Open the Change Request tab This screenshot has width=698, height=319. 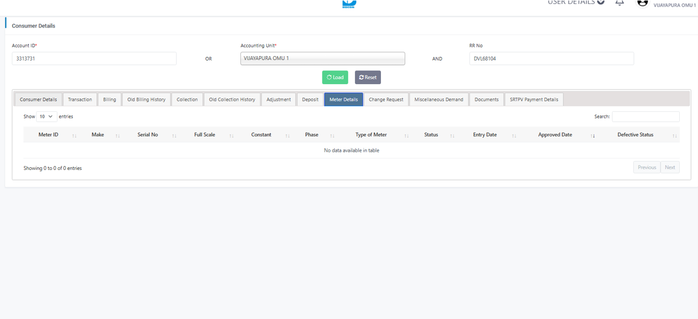click(x=386, y=100)
